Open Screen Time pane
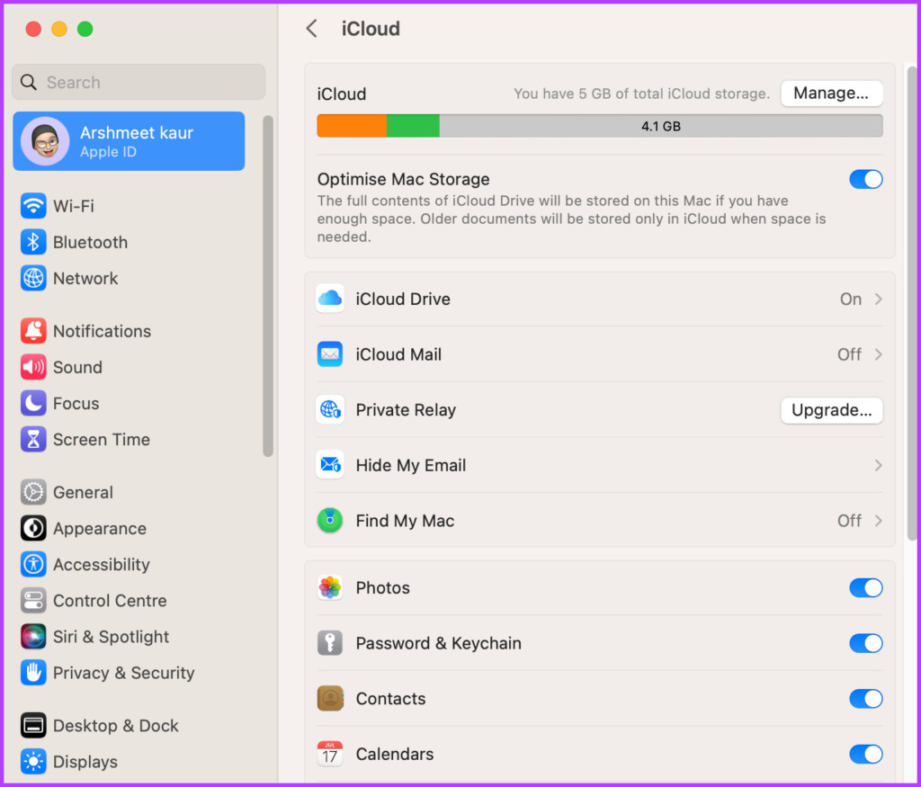Image resolution: width=921 pixels, height=787 pixels. [x=130, y=439]
